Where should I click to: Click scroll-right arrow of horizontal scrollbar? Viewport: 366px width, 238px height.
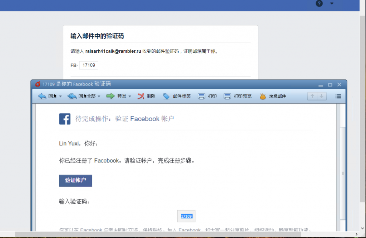tap(356, 234)
